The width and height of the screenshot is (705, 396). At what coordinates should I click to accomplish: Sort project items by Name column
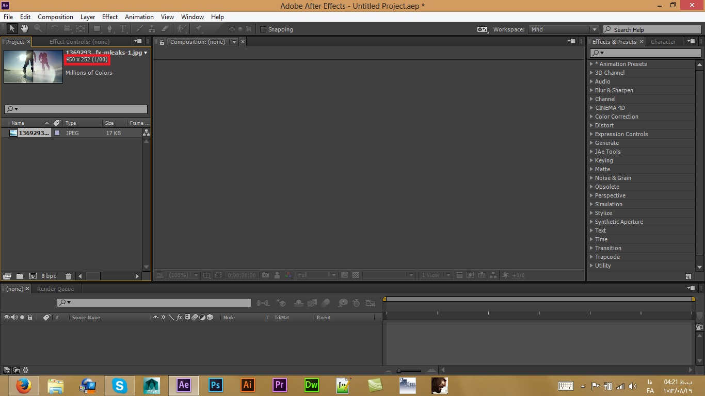coord(18,123)
